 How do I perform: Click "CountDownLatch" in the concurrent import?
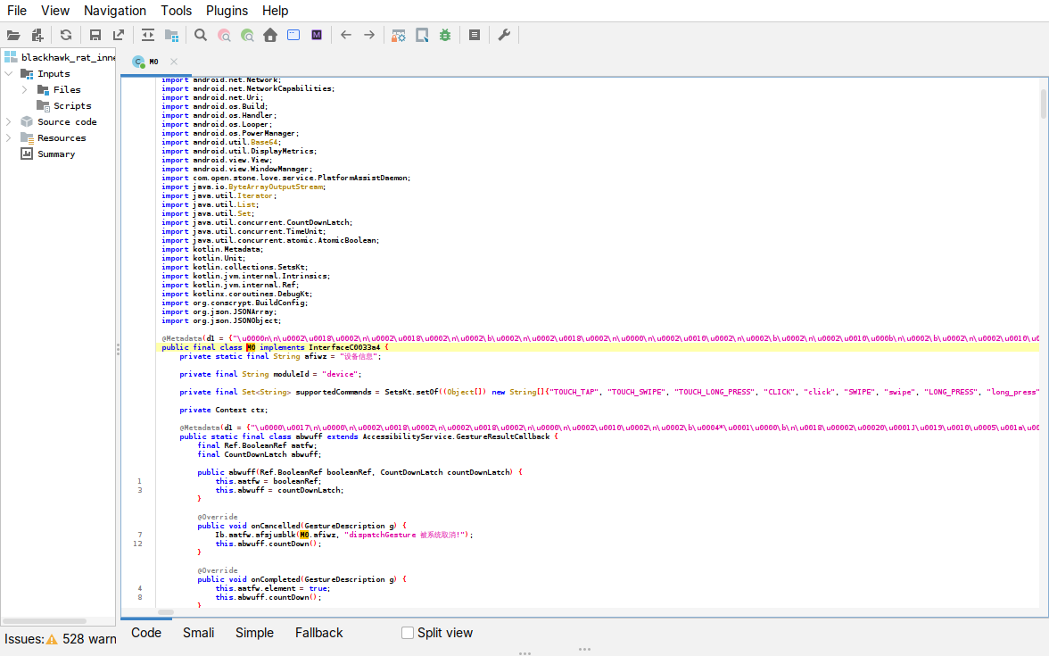click(318, 222)
